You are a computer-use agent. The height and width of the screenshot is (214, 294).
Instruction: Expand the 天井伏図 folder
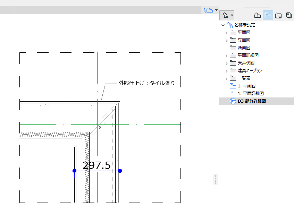[227, 63]
